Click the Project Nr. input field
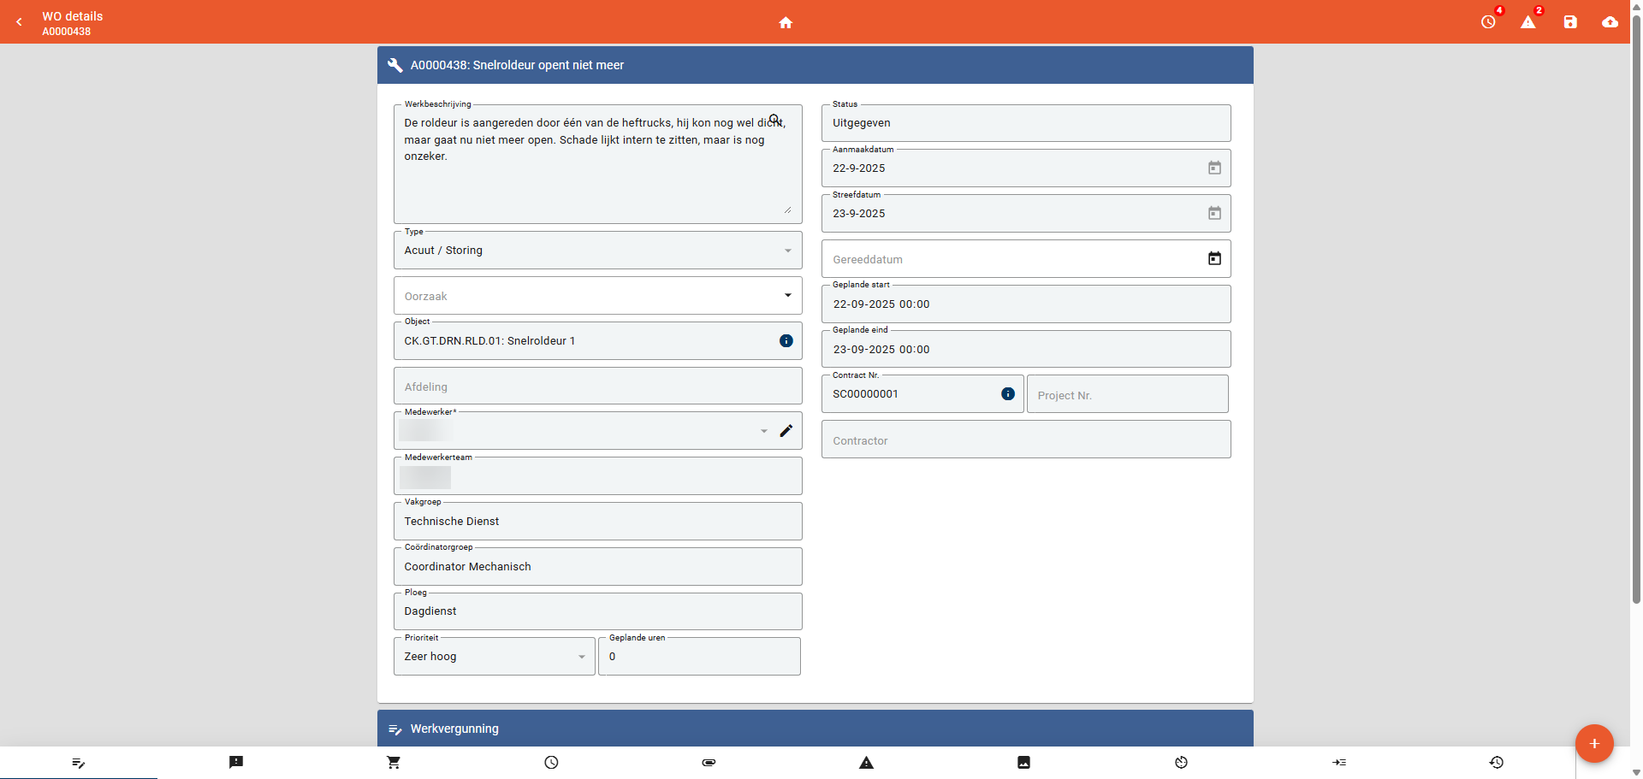The image size is (1643, 779). tap(1126, 395)
